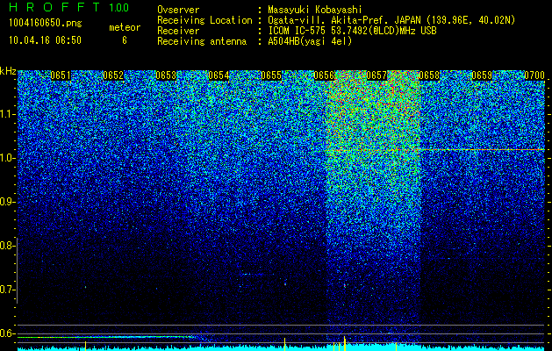This screenshot has height=351, width=552.
Task: Click the 0658 time marker
Action: point(429,75)
